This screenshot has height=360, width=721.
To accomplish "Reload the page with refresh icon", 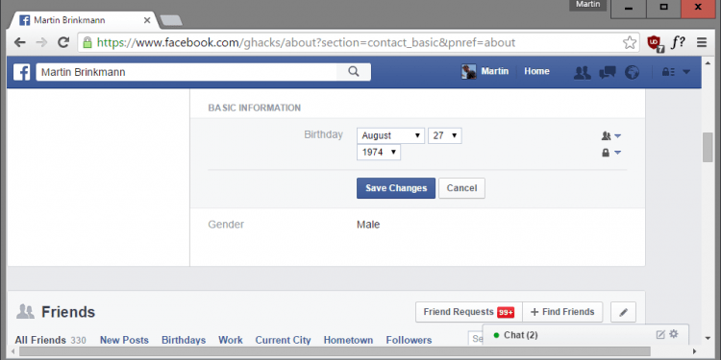I will pos(63,42).
